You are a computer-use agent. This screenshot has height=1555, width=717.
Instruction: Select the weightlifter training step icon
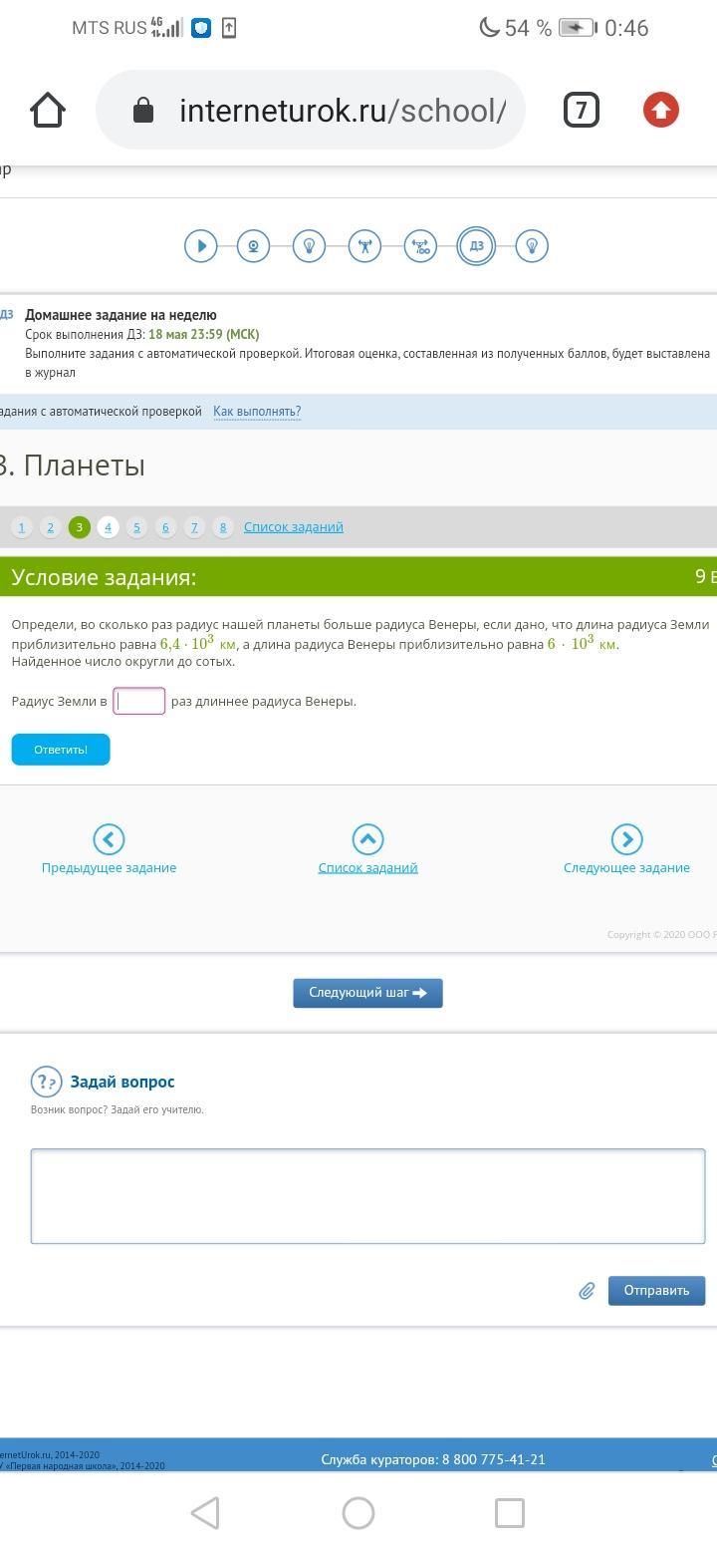364,245
